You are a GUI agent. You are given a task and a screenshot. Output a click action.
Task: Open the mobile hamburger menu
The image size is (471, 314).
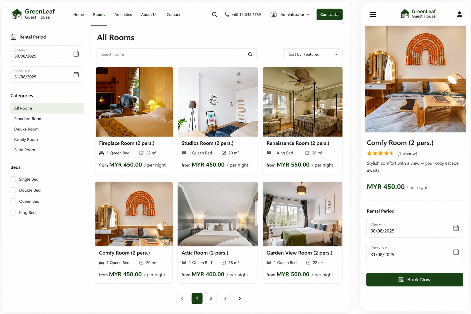point(373,14)
